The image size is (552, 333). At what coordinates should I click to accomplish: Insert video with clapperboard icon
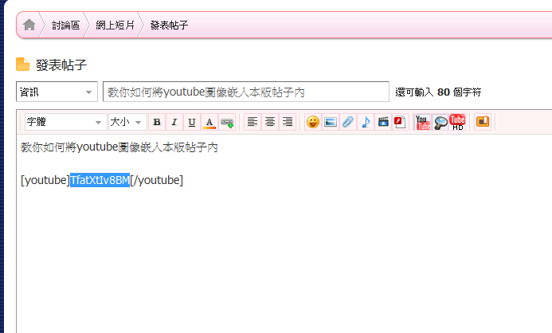click(x=383, y=122)
